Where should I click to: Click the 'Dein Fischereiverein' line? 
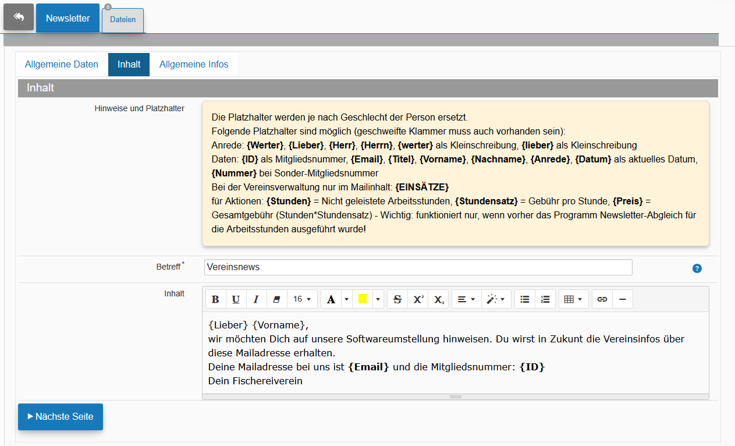coord(255,381)
